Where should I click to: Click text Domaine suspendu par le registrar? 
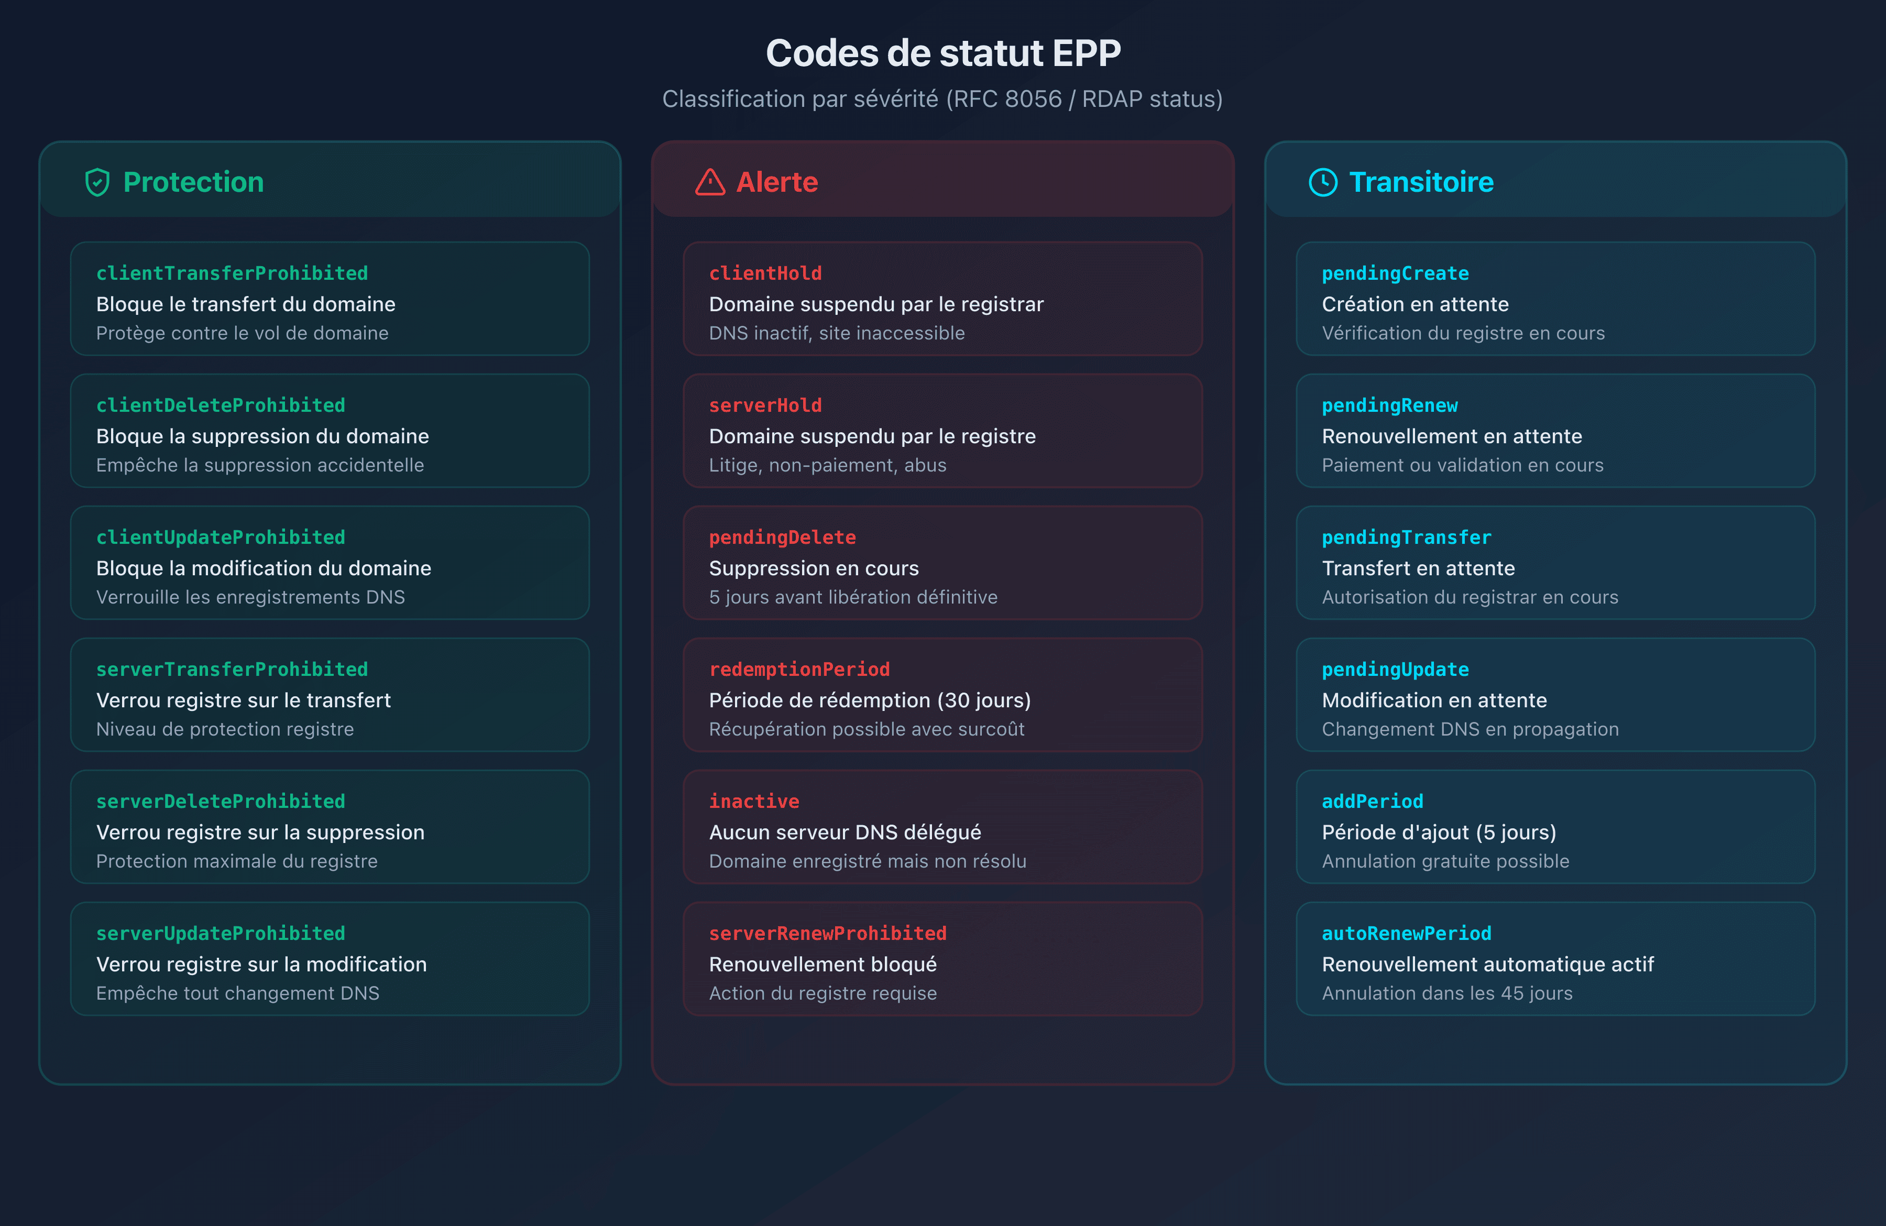click(875, 304)
